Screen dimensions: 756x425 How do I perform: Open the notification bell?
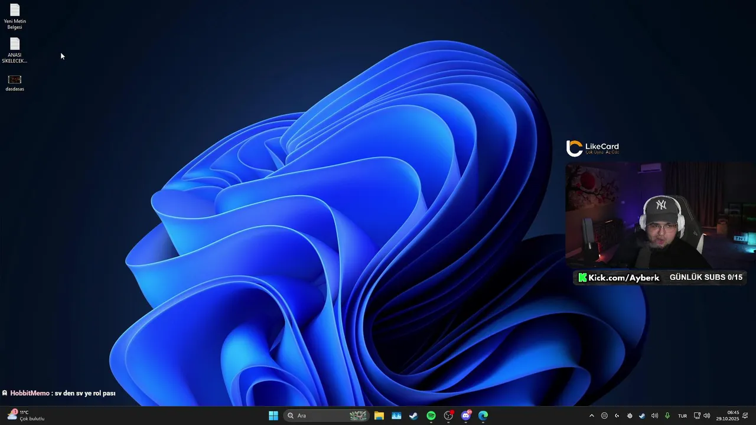pos(745,416)
